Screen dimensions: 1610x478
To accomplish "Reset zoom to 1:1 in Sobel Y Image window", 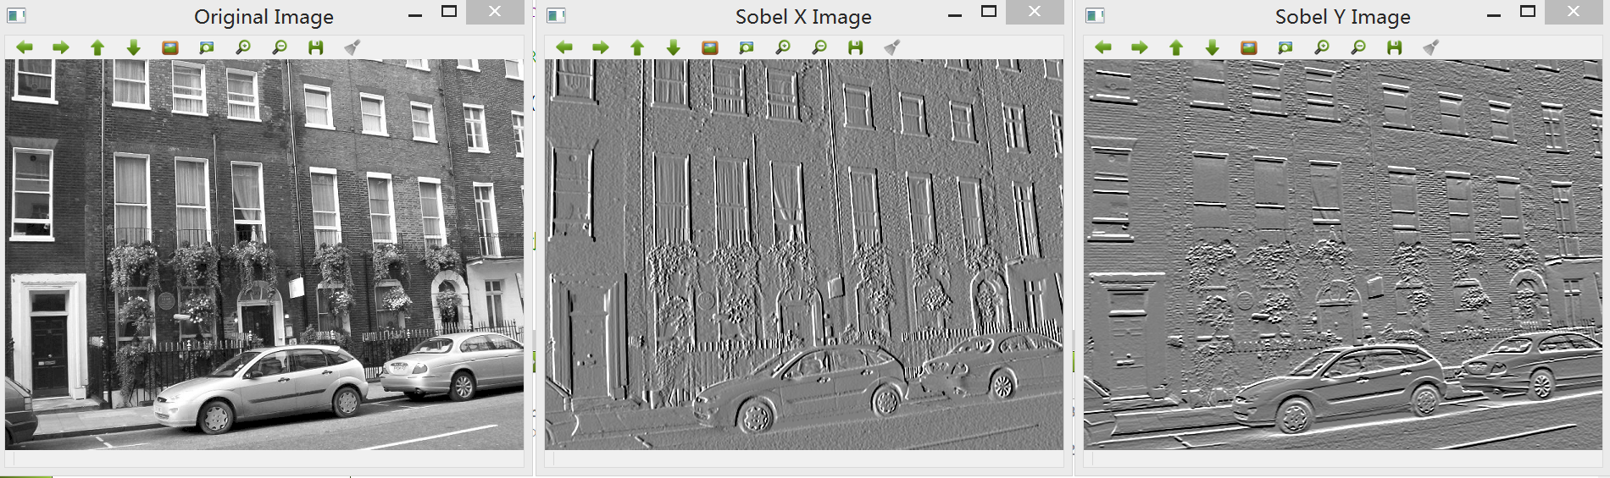I will click(1249, 47).
